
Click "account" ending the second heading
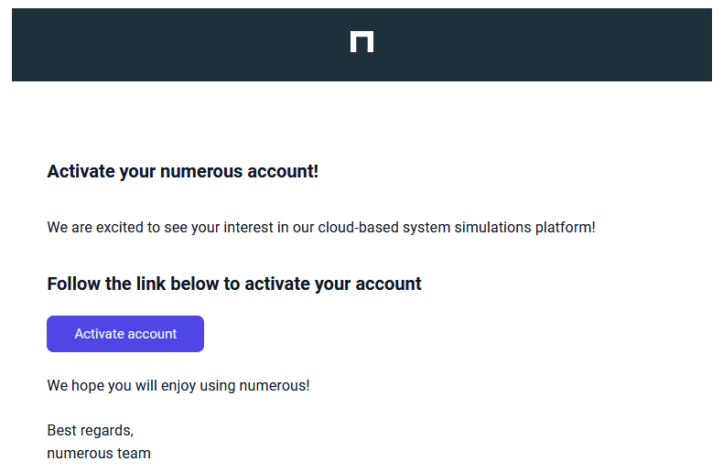click(x=389, y=284)
